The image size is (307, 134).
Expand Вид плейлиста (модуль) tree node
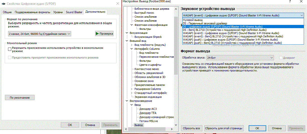pyautogui.click(x=132, y=45)
